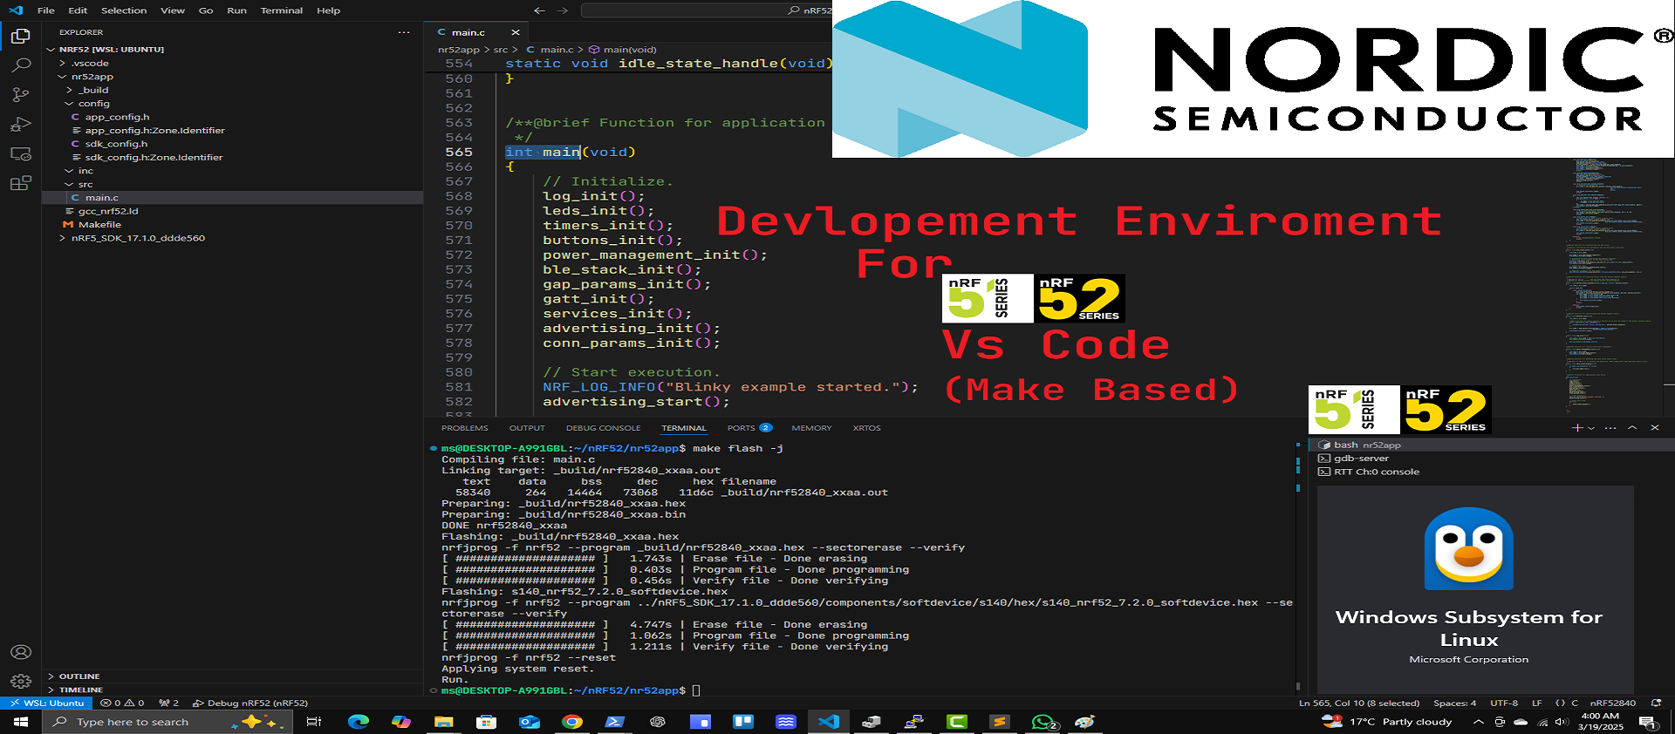This screenshot has width=1675, height=734.
Task: Expand the OUTLINE section
Action: pyautogui.click(x=79, y=676)
